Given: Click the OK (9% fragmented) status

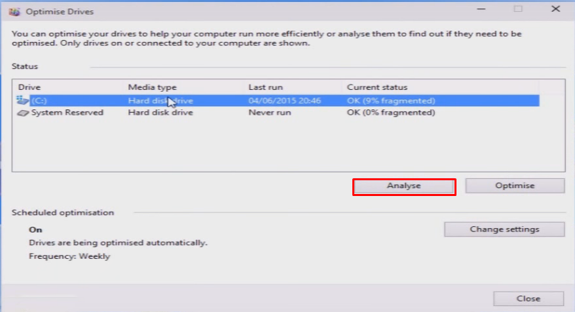Looking at the screenshot, I should 391,100.
